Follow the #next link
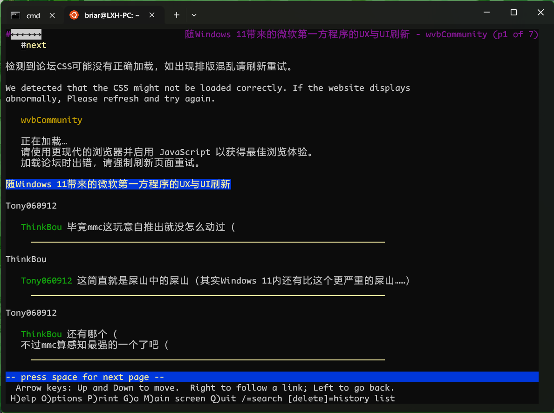This screenshot has height=413, width=554. coord(34,45)
